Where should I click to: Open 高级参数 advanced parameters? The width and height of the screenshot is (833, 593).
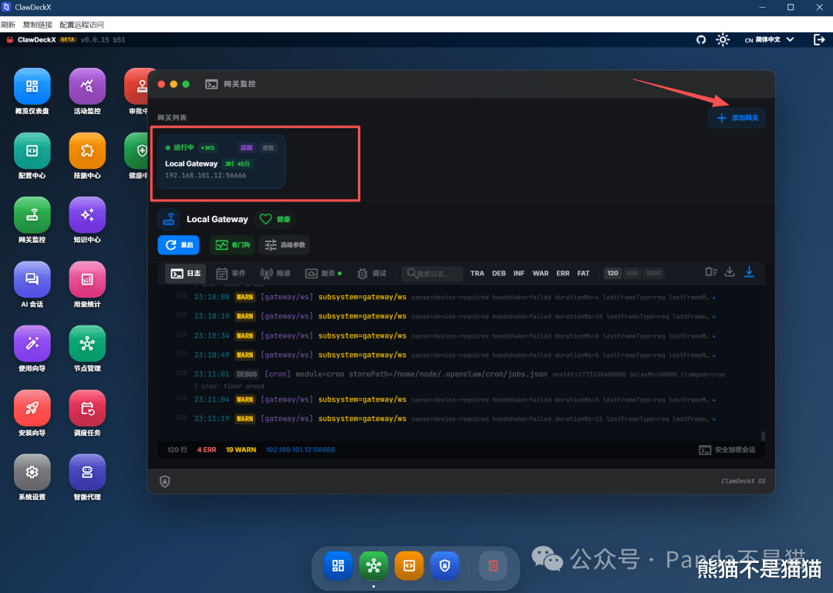(x=284, y=245)
